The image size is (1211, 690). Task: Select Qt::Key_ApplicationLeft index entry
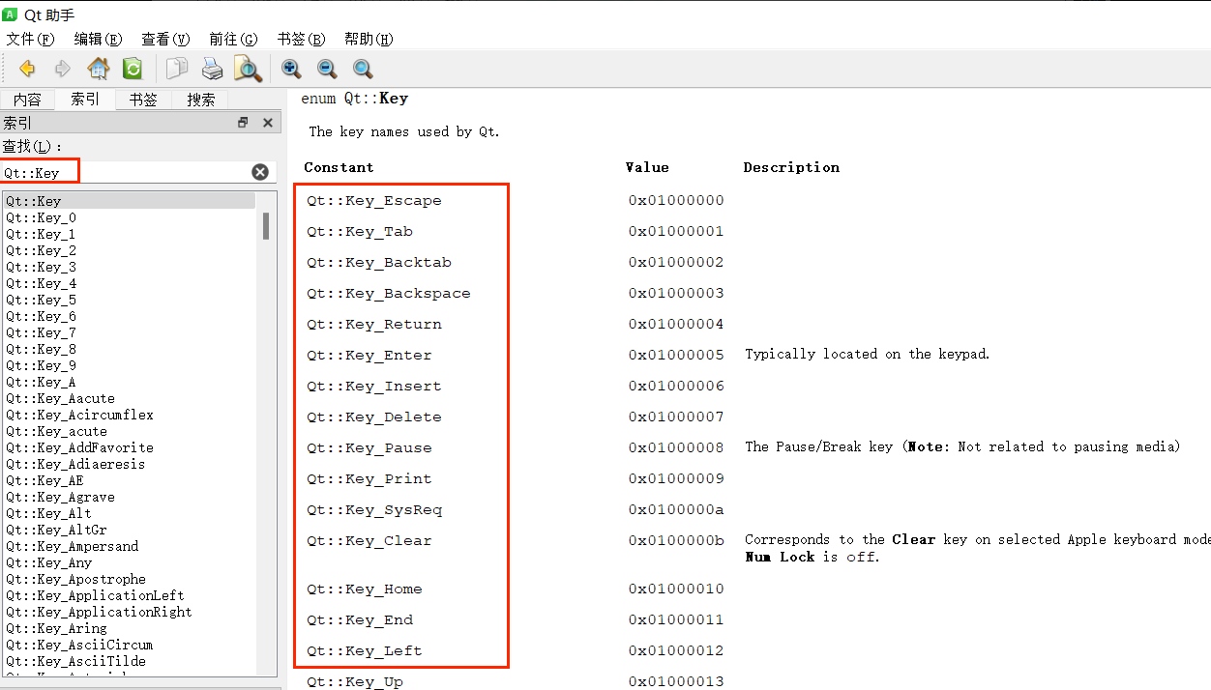129,595
